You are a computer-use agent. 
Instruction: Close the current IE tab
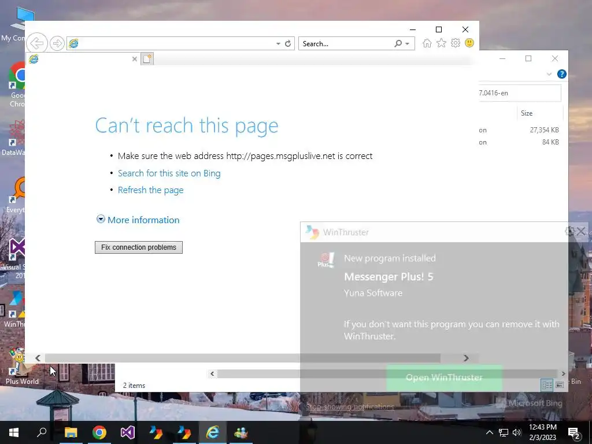coord(134,59)
